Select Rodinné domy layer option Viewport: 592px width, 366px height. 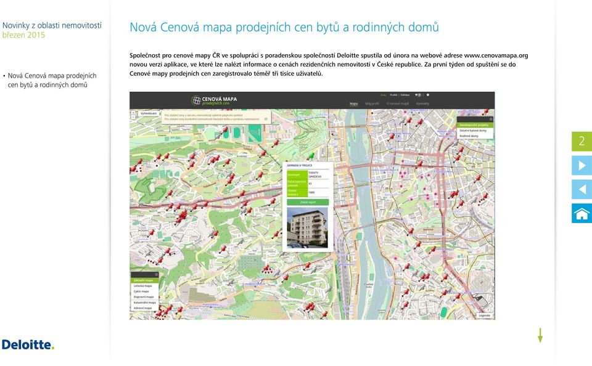(x=474, y=136)
